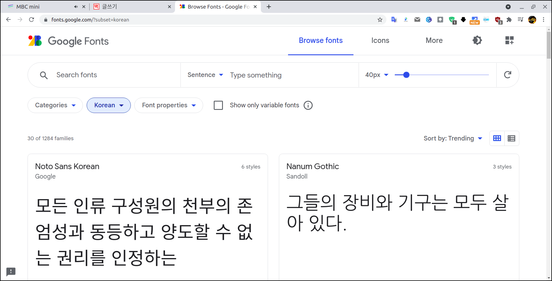This screenshot has height=281, width=552.
Task: Open the Sentence preview type dropdown
Action: click(x=205, y=75)
